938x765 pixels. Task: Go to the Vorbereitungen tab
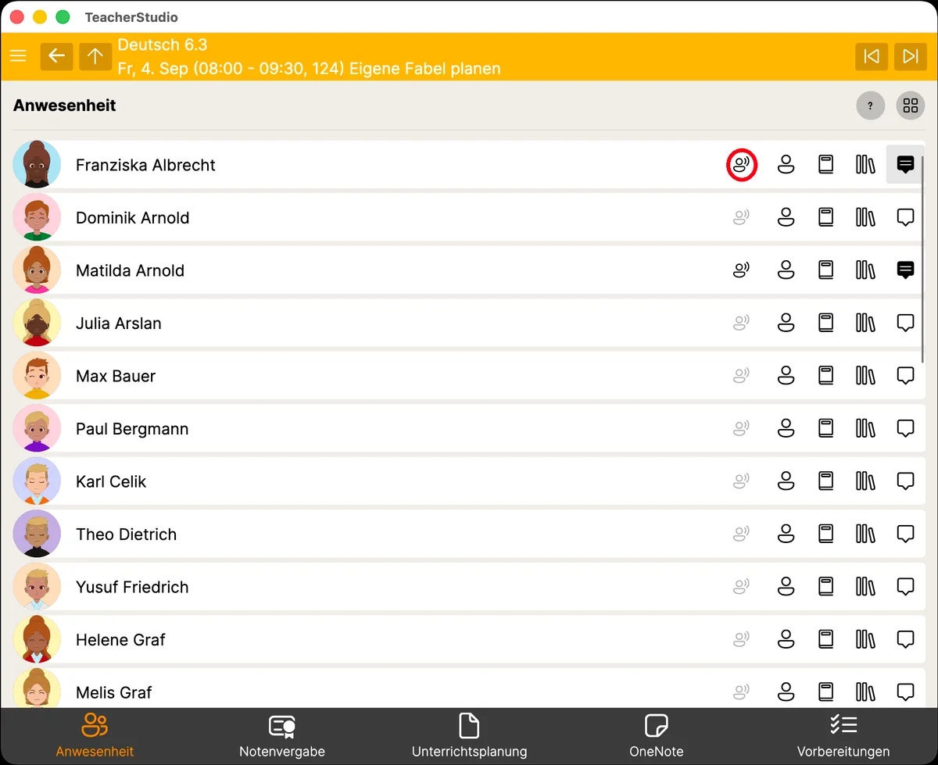tap(843, 737)
